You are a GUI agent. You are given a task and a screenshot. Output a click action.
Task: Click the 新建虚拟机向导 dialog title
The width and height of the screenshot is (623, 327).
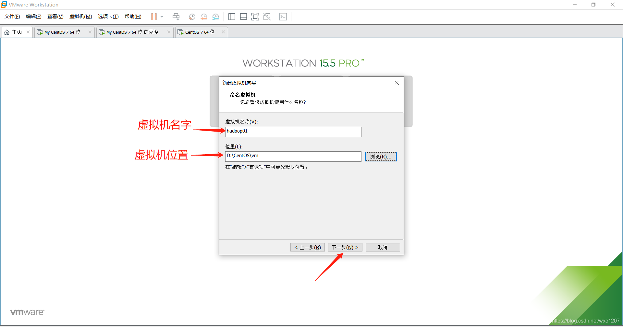click(x=239, y=83)
